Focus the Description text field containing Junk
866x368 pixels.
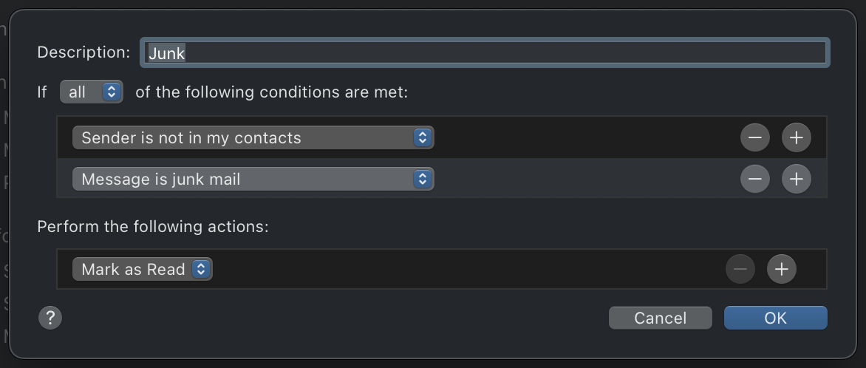(x=485, y=52)
